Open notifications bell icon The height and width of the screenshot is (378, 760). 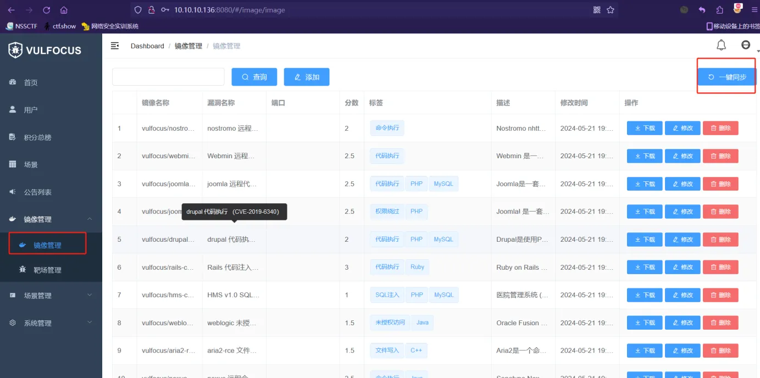721,45
